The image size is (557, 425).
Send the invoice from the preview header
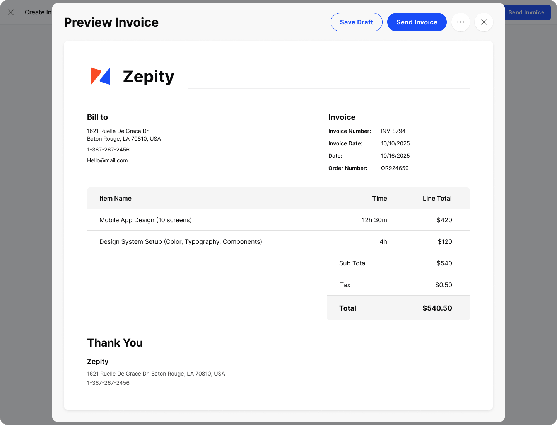click(417, 22)
